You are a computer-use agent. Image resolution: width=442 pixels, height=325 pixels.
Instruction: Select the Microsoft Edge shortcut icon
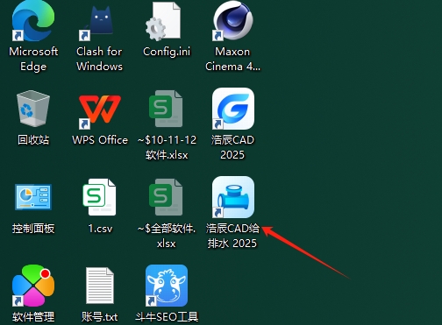(33, 21)
